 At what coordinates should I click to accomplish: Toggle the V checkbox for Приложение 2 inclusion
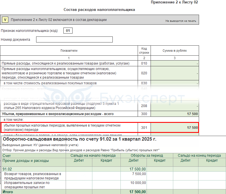[5, 20]
